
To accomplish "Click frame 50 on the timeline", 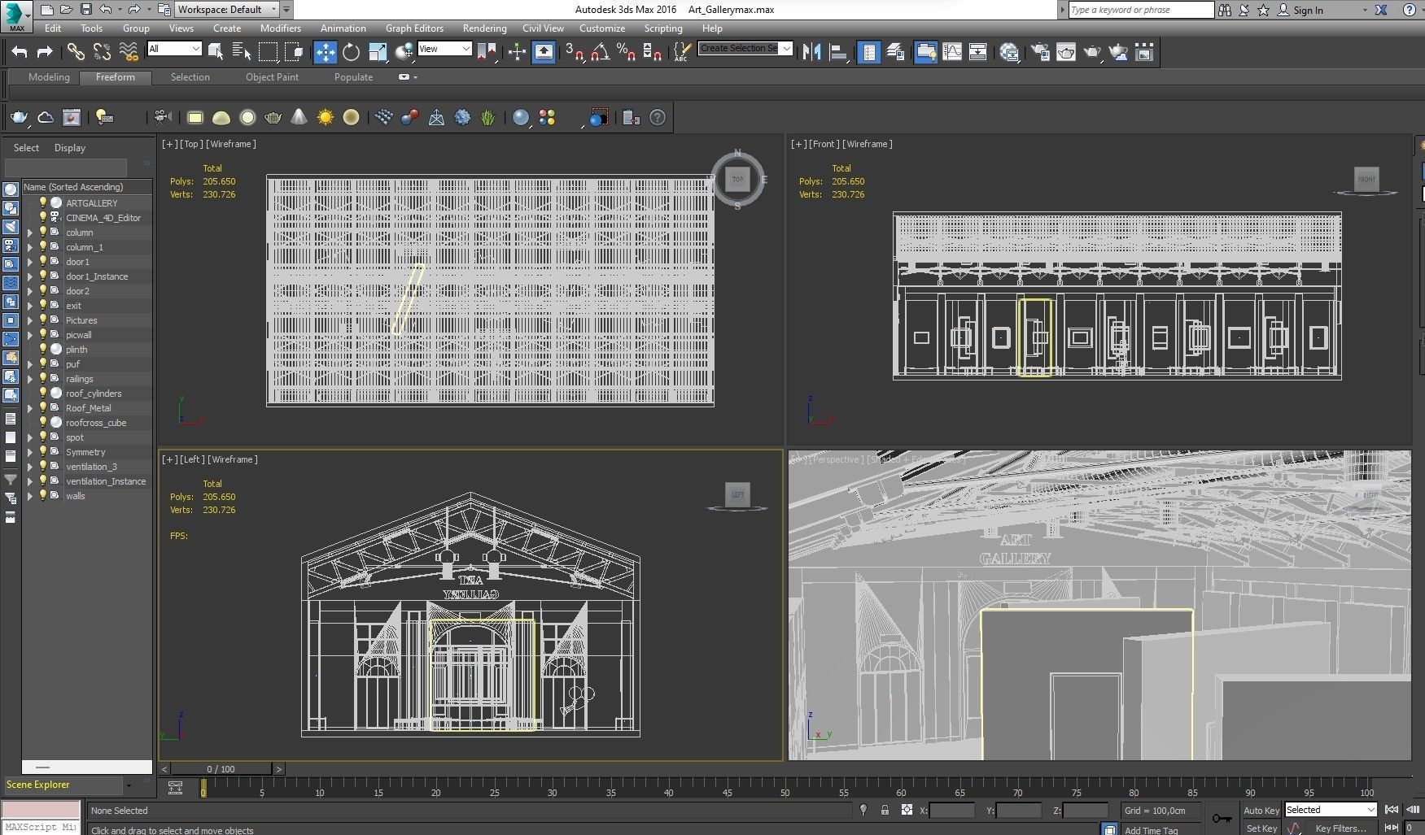I will tap(785, 789).
